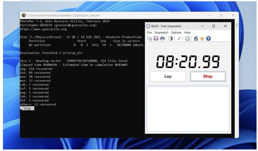258x151 pixels.
Task: Click "cab: 7 recovered" line
Action: pos(34,84)
